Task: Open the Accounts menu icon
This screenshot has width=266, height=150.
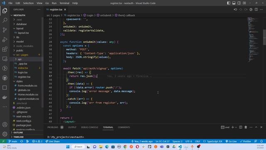Action: pyautogui.click(x=5, y=125)
